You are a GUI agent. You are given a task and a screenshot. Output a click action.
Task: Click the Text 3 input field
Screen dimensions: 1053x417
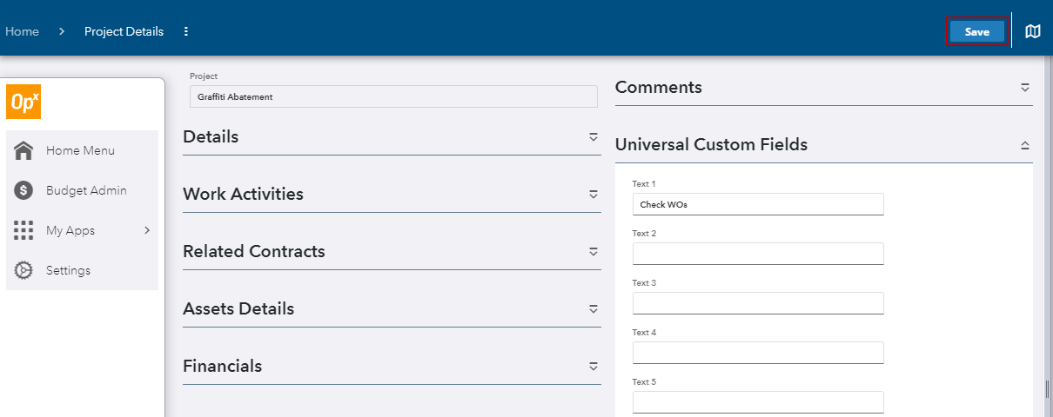758,303
